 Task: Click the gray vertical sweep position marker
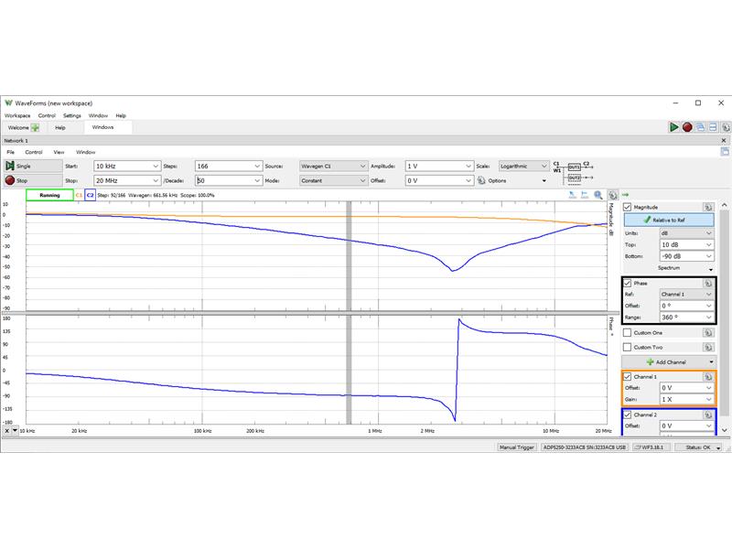point(349,312)
